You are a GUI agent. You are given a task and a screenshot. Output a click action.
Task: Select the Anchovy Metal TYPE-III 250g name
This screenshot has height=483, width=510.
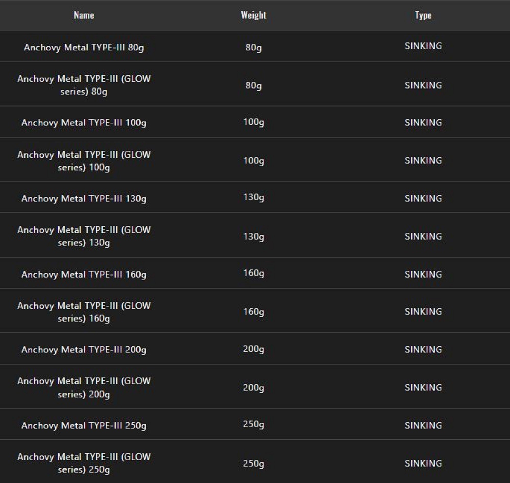pyautogui.click(x=84, y=426)
